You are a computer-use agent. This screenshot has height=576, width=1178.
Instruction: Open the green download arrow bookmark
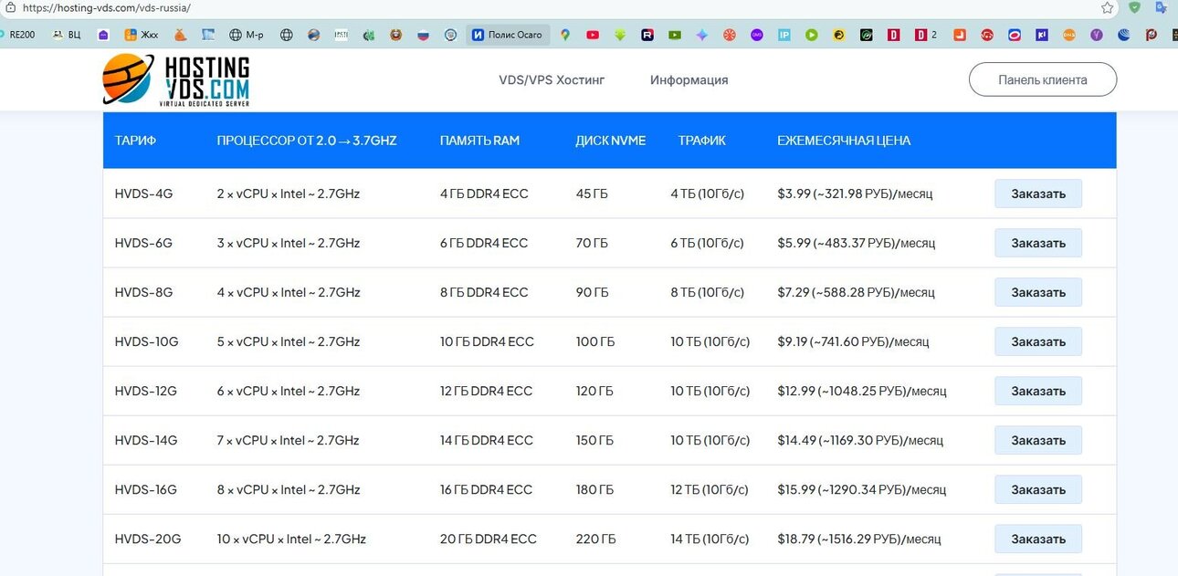pyautogui.click(x=620, y=35)
